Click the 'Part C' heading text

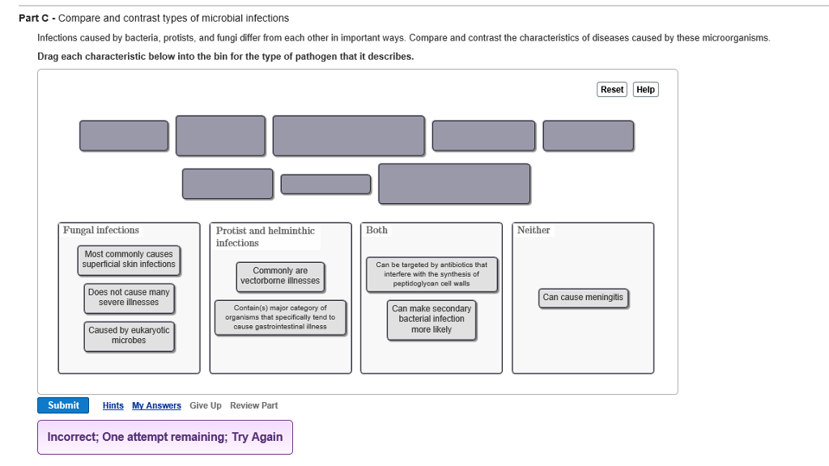[154, 18]
